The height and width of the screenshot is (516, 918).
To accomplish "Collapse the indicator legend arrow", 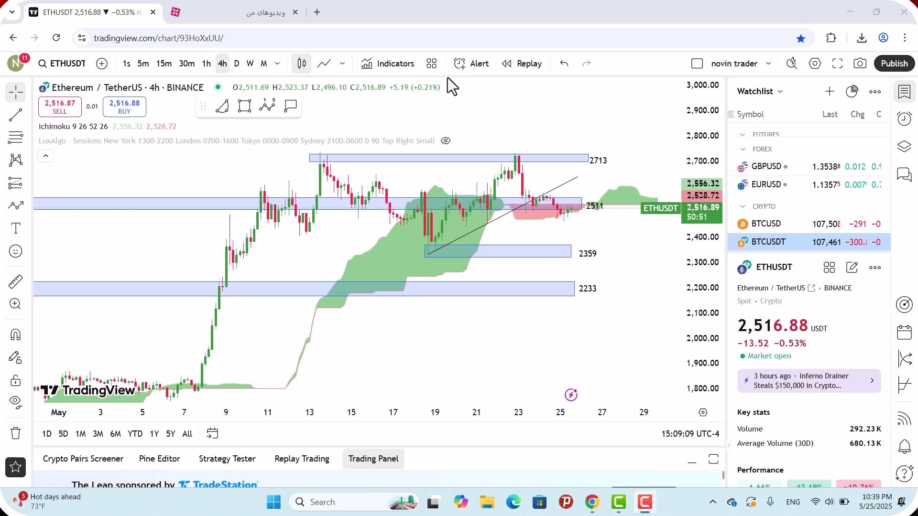I will (x=46, y=156).
